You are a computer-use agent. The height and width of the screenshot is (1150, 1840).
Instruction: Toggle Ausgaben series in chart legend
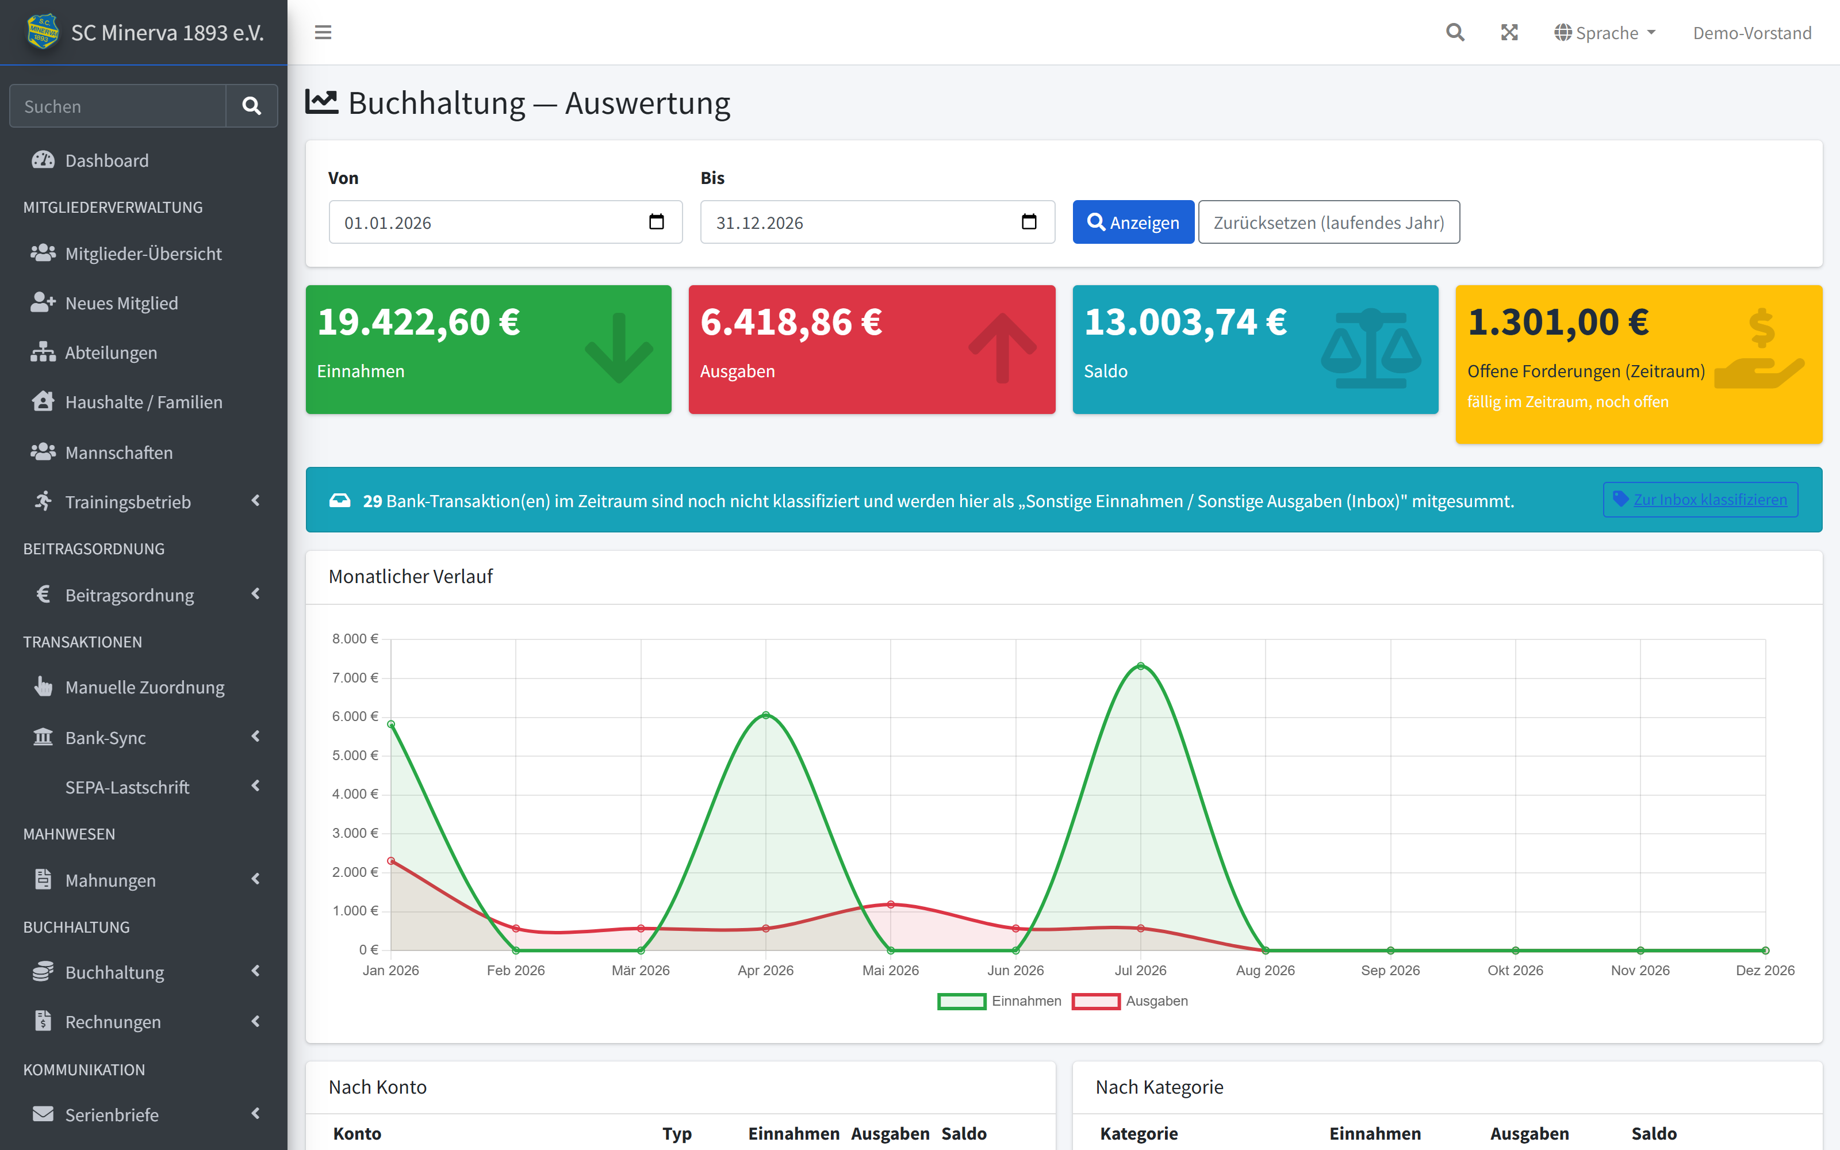(x=1130, y=1001)
